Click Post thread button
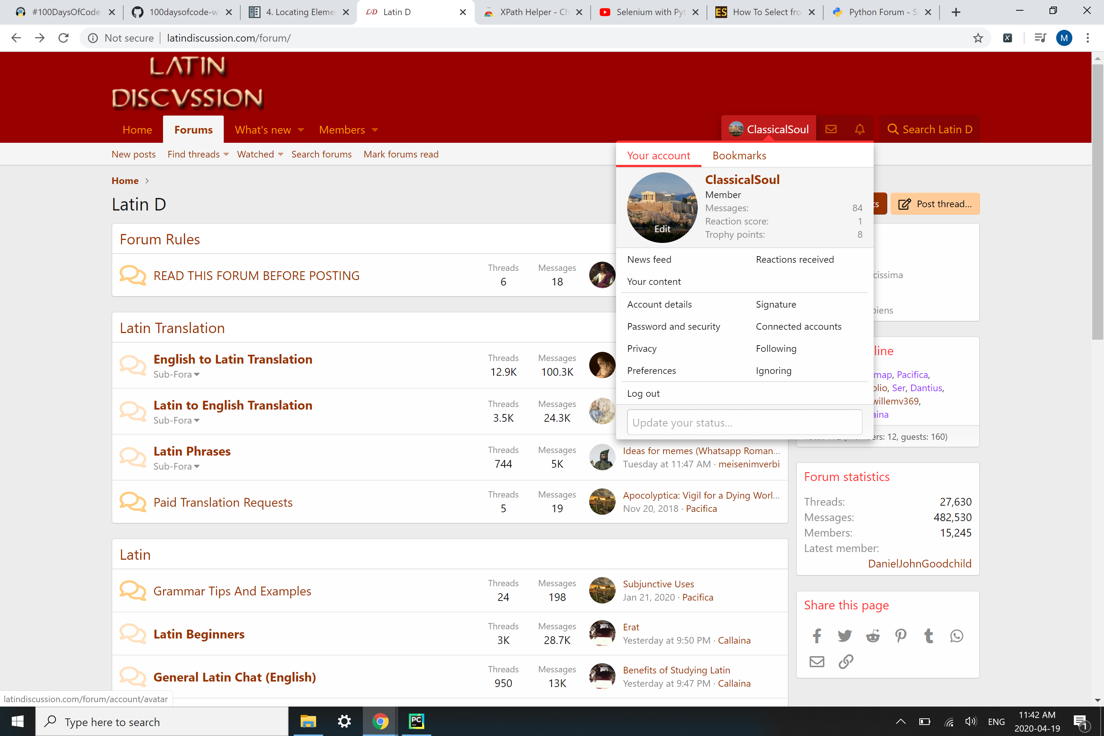 [x=935, y=204]
